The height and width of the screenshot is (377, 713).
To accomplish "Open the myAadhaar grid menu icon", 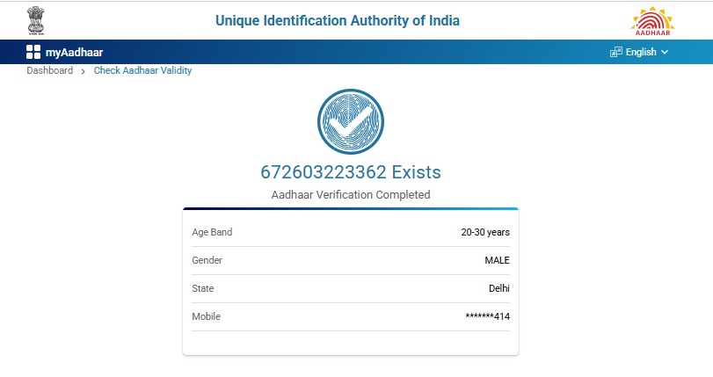I will click(33, 52).
